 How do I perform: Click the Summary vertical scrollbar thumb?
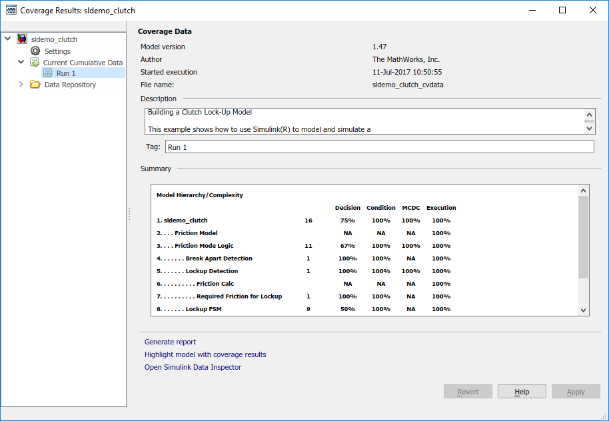coord(584,236)
